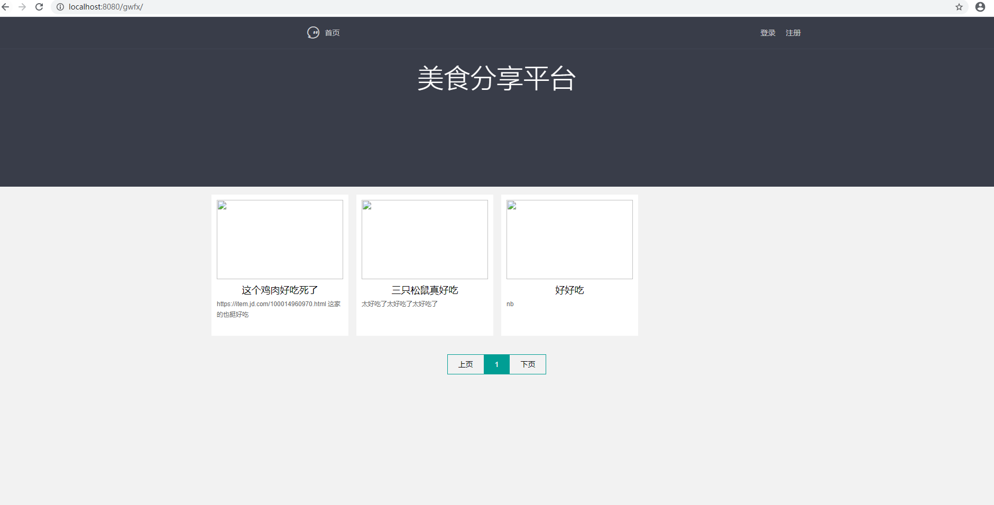
Task: Click the 好好吃 post title
Action: 569,290
